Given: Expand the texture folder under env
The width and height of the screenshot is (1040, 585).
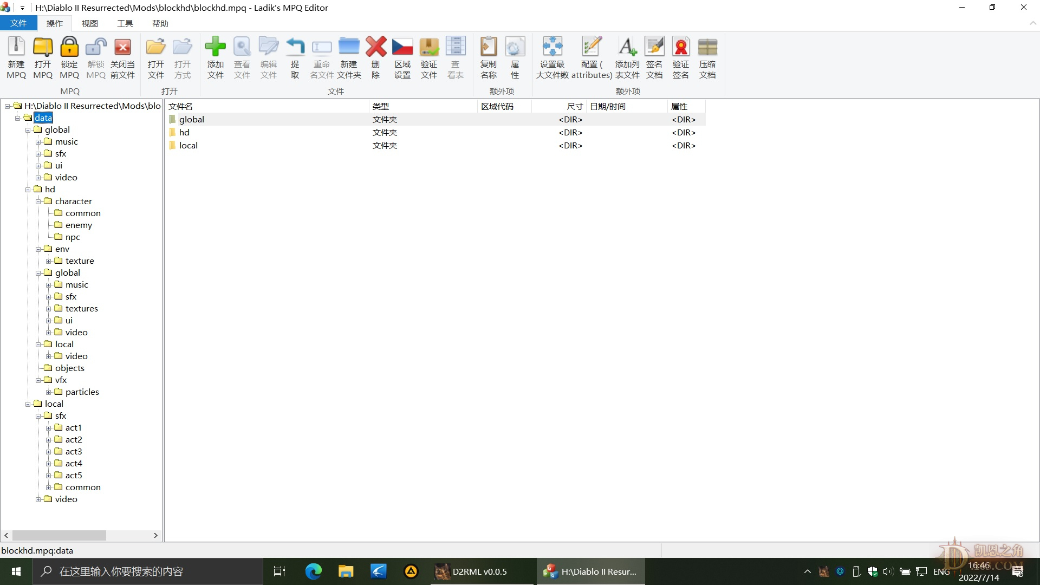Looking at the screenshot, I should [48, 261].
